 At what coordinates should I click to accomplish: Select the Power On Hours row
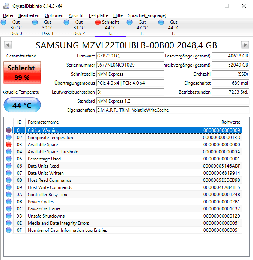[123, 209]
